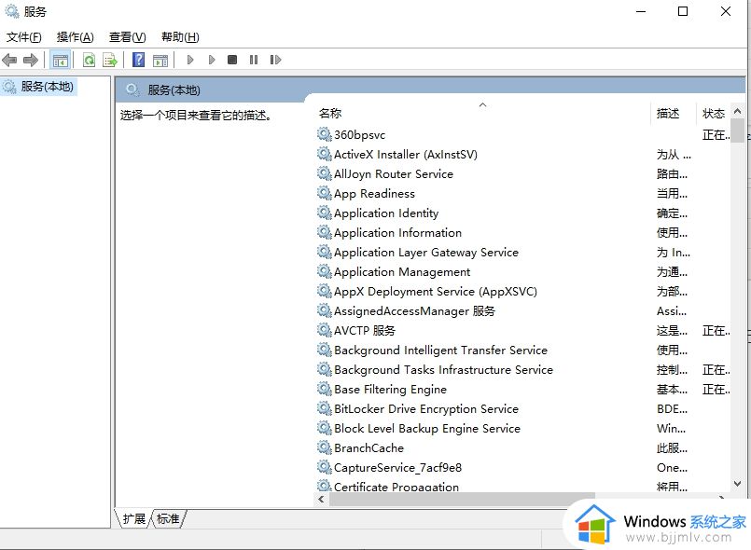Select the Base Filtering Engine service
This screenshot has height=550, width=751.
(x=523, y=390)
